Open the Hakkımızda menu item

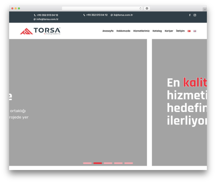pyautogui.click(x=123, y=31)
